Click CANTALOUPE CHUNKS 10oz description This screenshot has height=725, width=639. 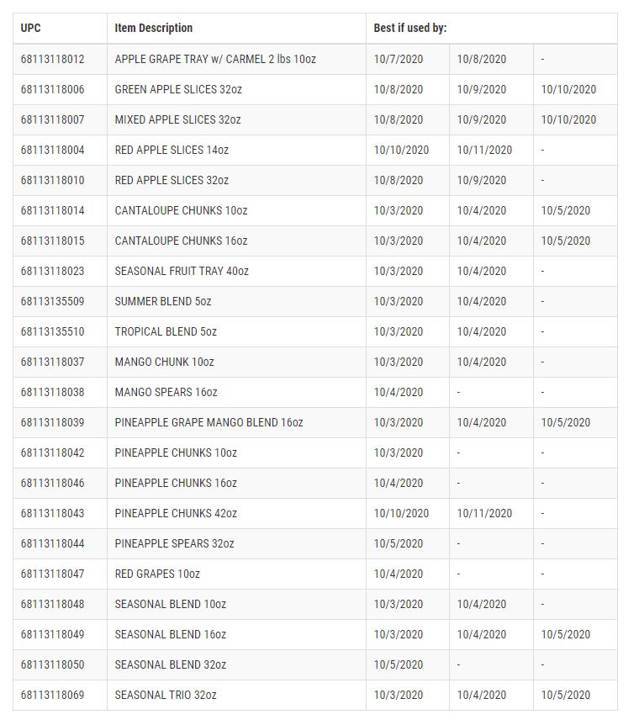[182, 210]
